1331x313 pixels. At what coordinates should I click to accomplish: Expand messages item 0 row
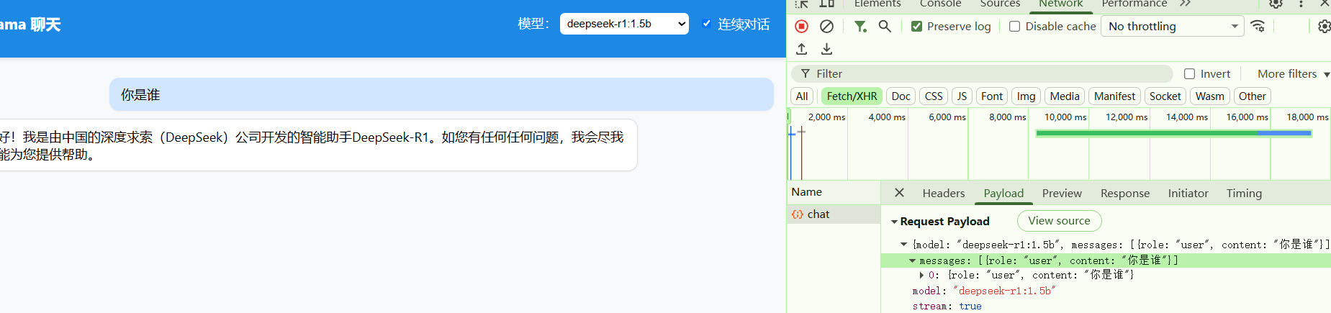click(921, 275)
